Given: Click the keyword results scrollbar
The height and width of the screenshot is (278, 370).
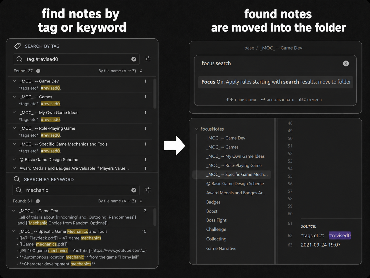Looking at the screenshot, I should pos(155,217).
